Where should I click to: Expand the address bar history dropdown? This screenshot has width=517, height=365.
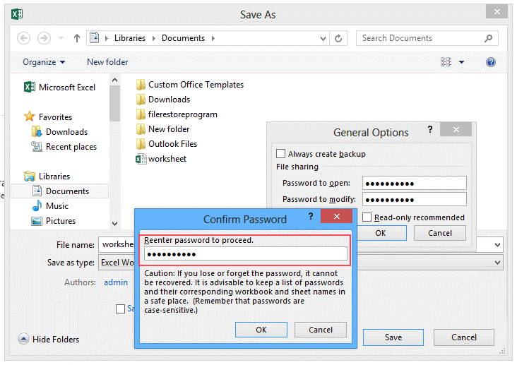[323, 38]
